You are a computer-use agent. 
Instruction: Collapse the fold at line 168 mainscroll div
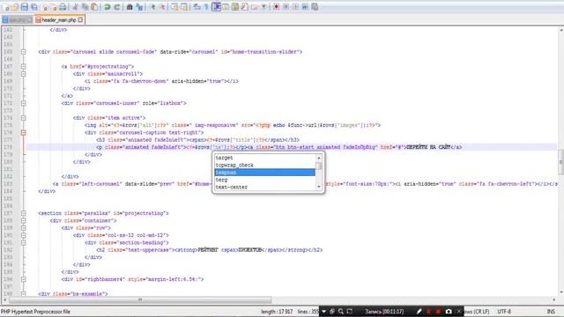24,74
